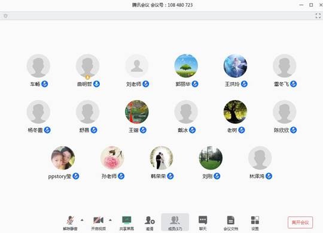The height and width of the screenshot is (233, 323).
Task: Select 老树's dark tree avatar
Action: (x=235, y=112)
